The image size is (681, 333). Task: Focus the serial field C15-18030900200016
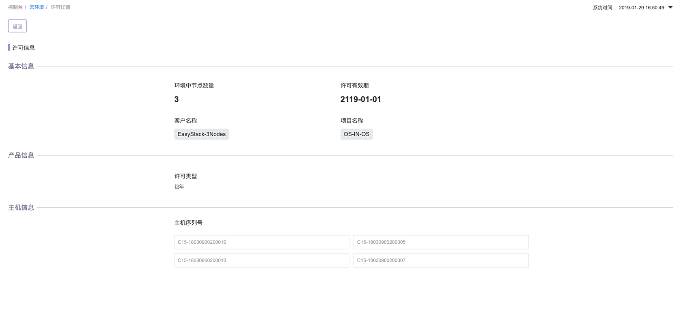[261, 242]
